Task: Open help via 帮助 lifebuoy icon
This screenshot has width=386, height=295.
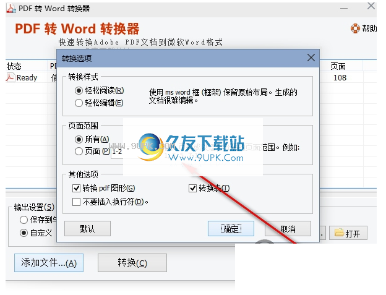Action: (x=355, y=28)
